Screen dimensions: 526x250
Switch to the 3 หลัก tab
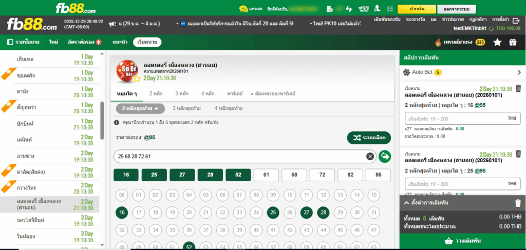click(181, 93)
